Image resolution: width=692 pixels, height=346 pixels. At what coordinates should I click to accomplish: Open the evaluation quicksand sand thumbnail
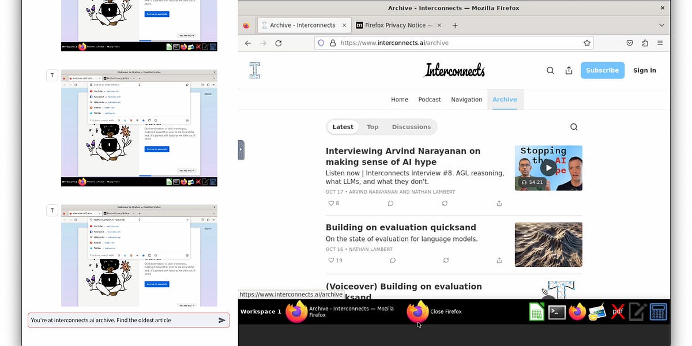(x=548, y=245)
